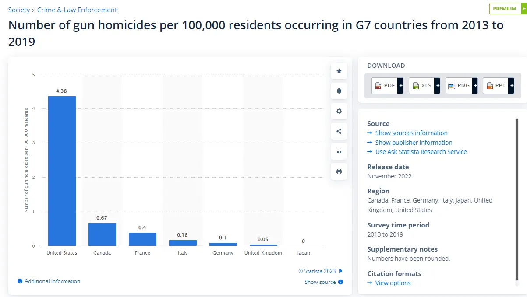Expand citation formats View options
This screenshot has width=527, height=297.
click(393, 283)
